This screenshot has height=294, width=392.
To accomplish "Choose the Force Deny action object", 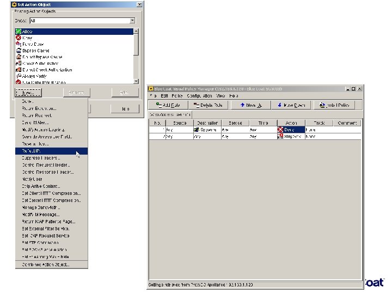I will point(74,44).
